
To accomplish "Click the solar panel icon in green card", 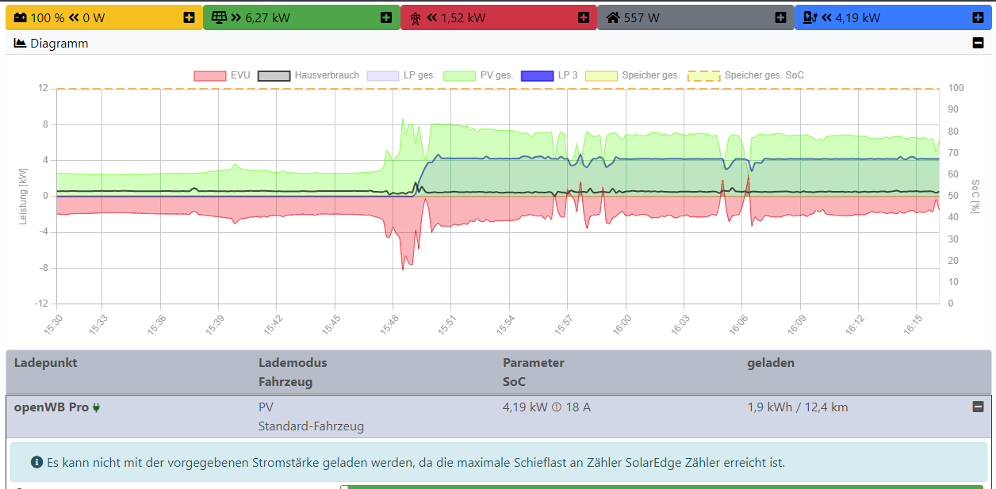I will [x=217, y=17].
